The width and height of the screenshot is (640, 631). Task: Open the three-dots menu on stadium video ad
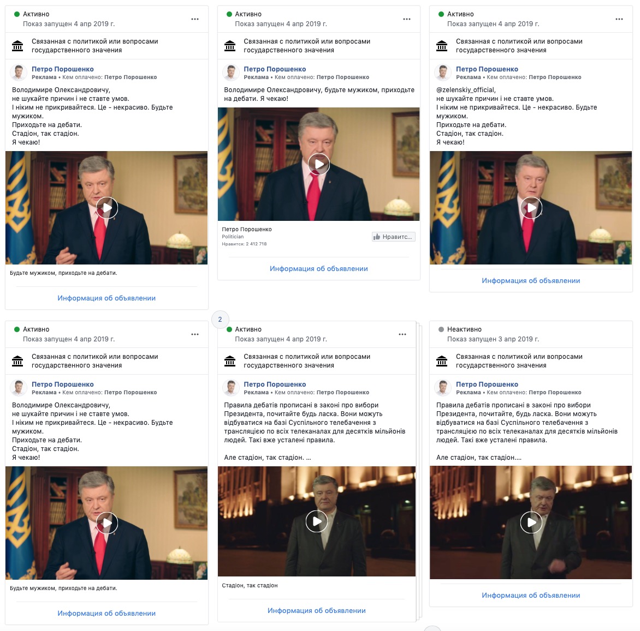(402, 334)
